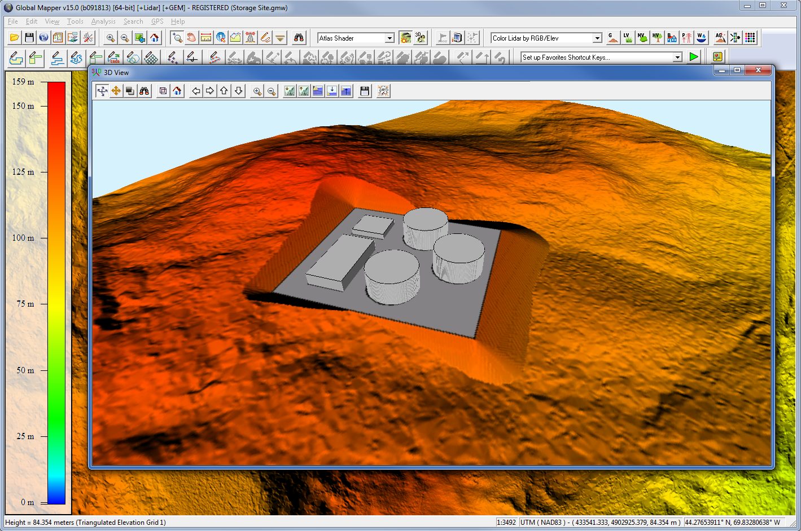
Task: Open the Lidar color display options grid
Action: pos(751,37)
